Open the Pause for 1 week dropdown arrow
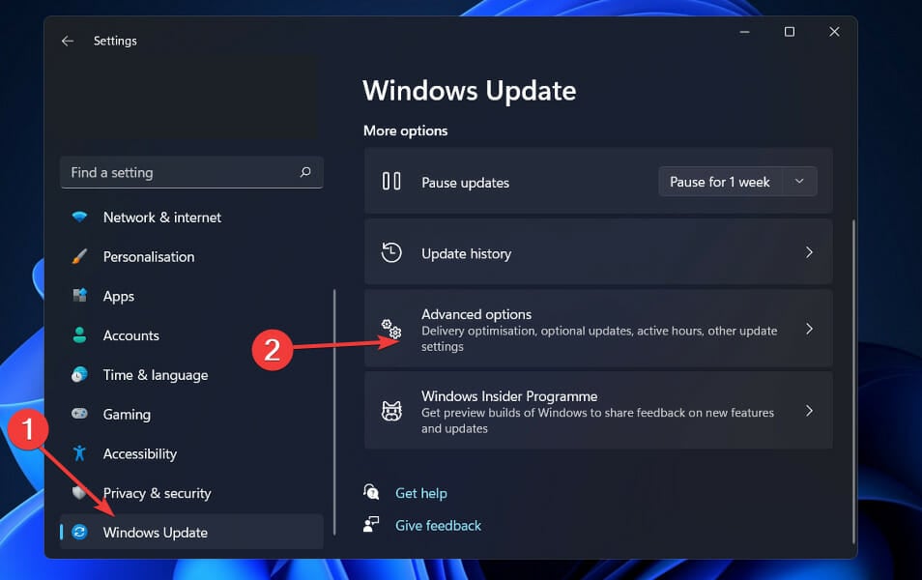 point(799,181)
